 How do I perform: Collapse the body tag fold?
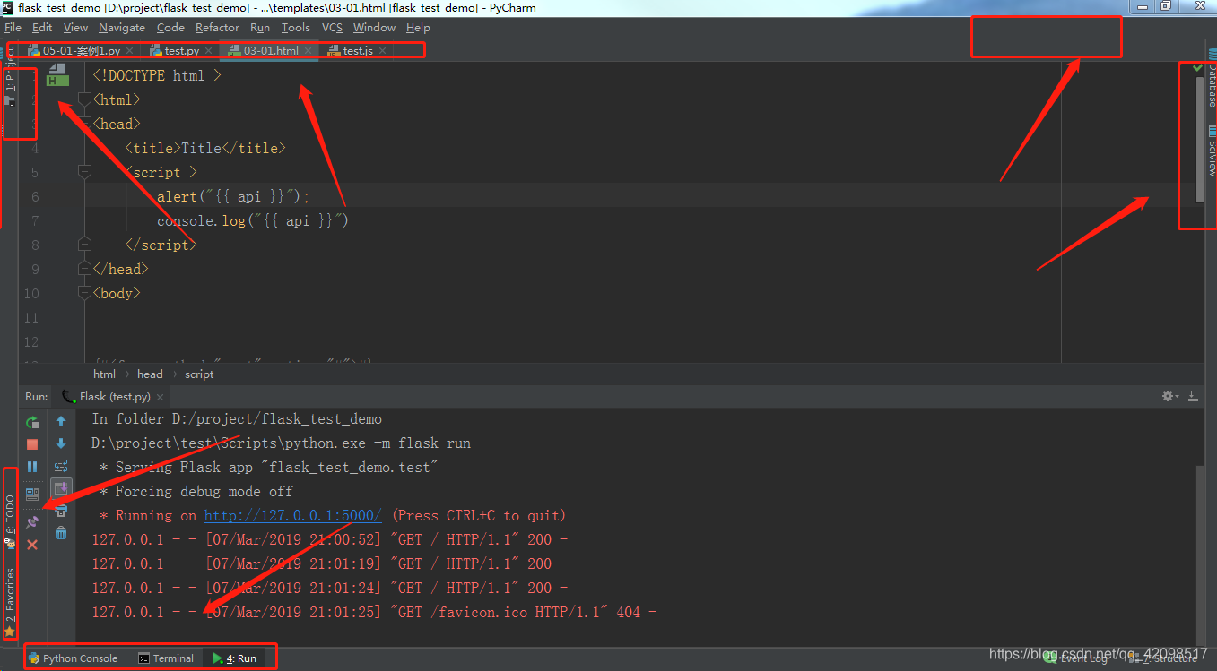point(84,293)
